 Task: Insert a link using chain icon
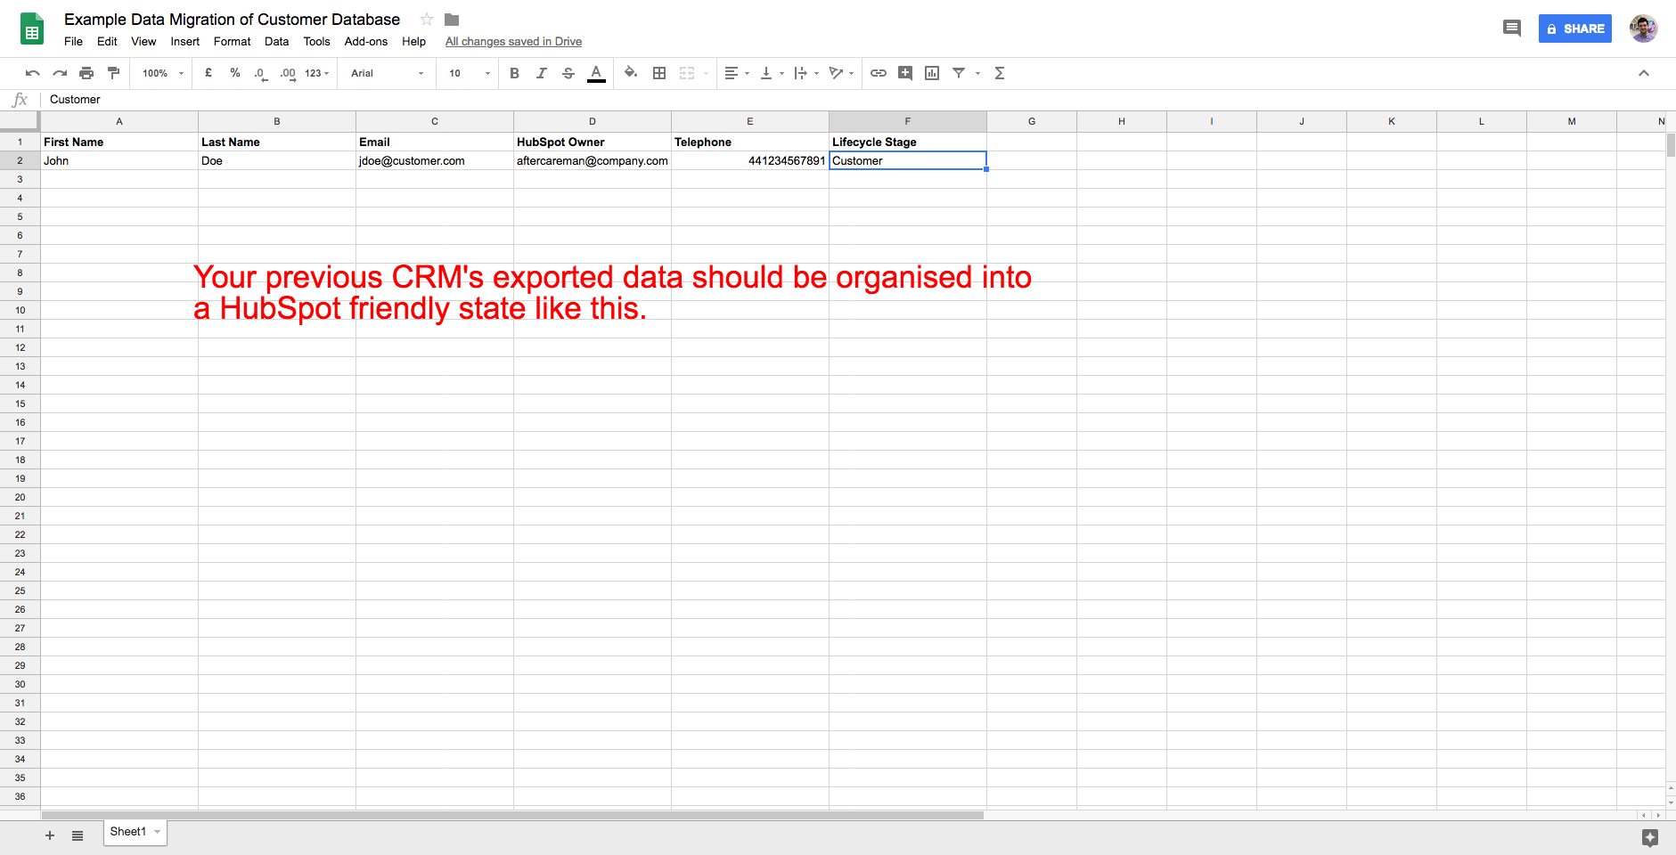[x=879, y=73]
